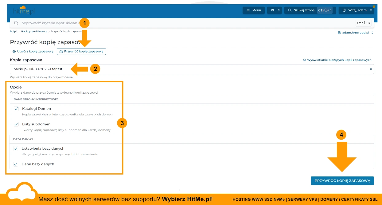Open Backup and Restore breadcrumb

pos(34,31)
